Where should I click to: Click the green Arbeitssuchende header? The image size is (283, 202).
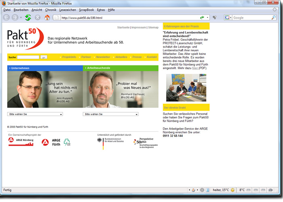tap(120, 68)
